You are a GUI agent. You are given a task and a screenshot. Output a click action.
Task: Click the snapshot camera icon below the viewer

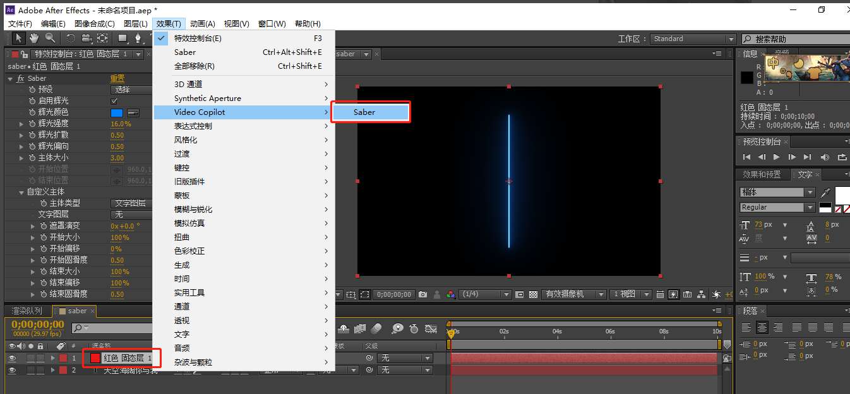422,294
